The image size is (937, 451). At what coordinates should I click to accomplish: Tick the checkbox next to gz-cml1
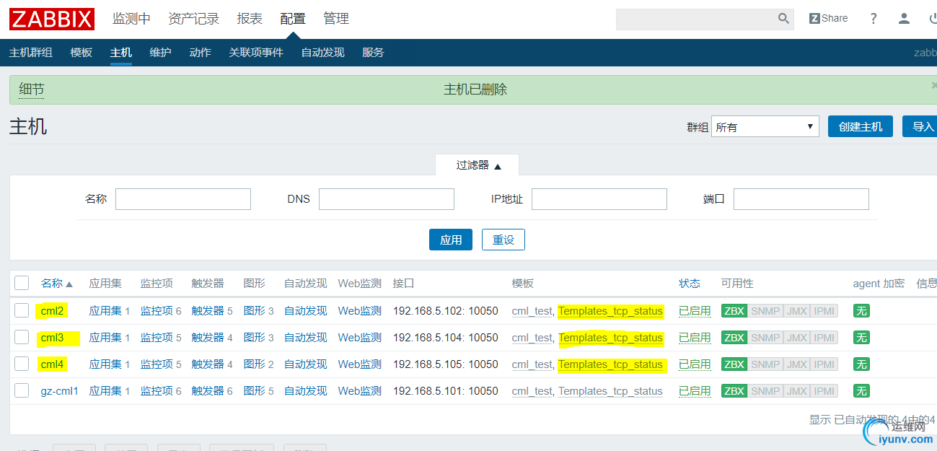tap(21, 390)
